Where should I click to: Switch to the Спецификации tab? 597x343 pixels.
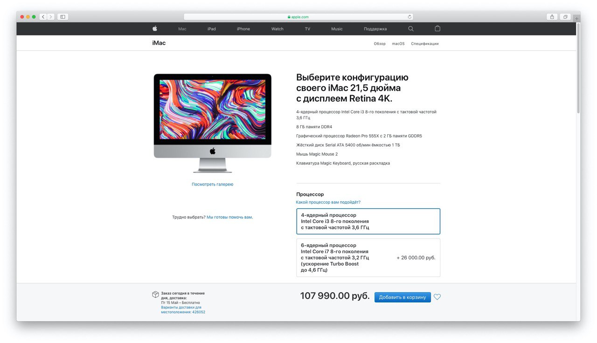[x=425, y=44]
